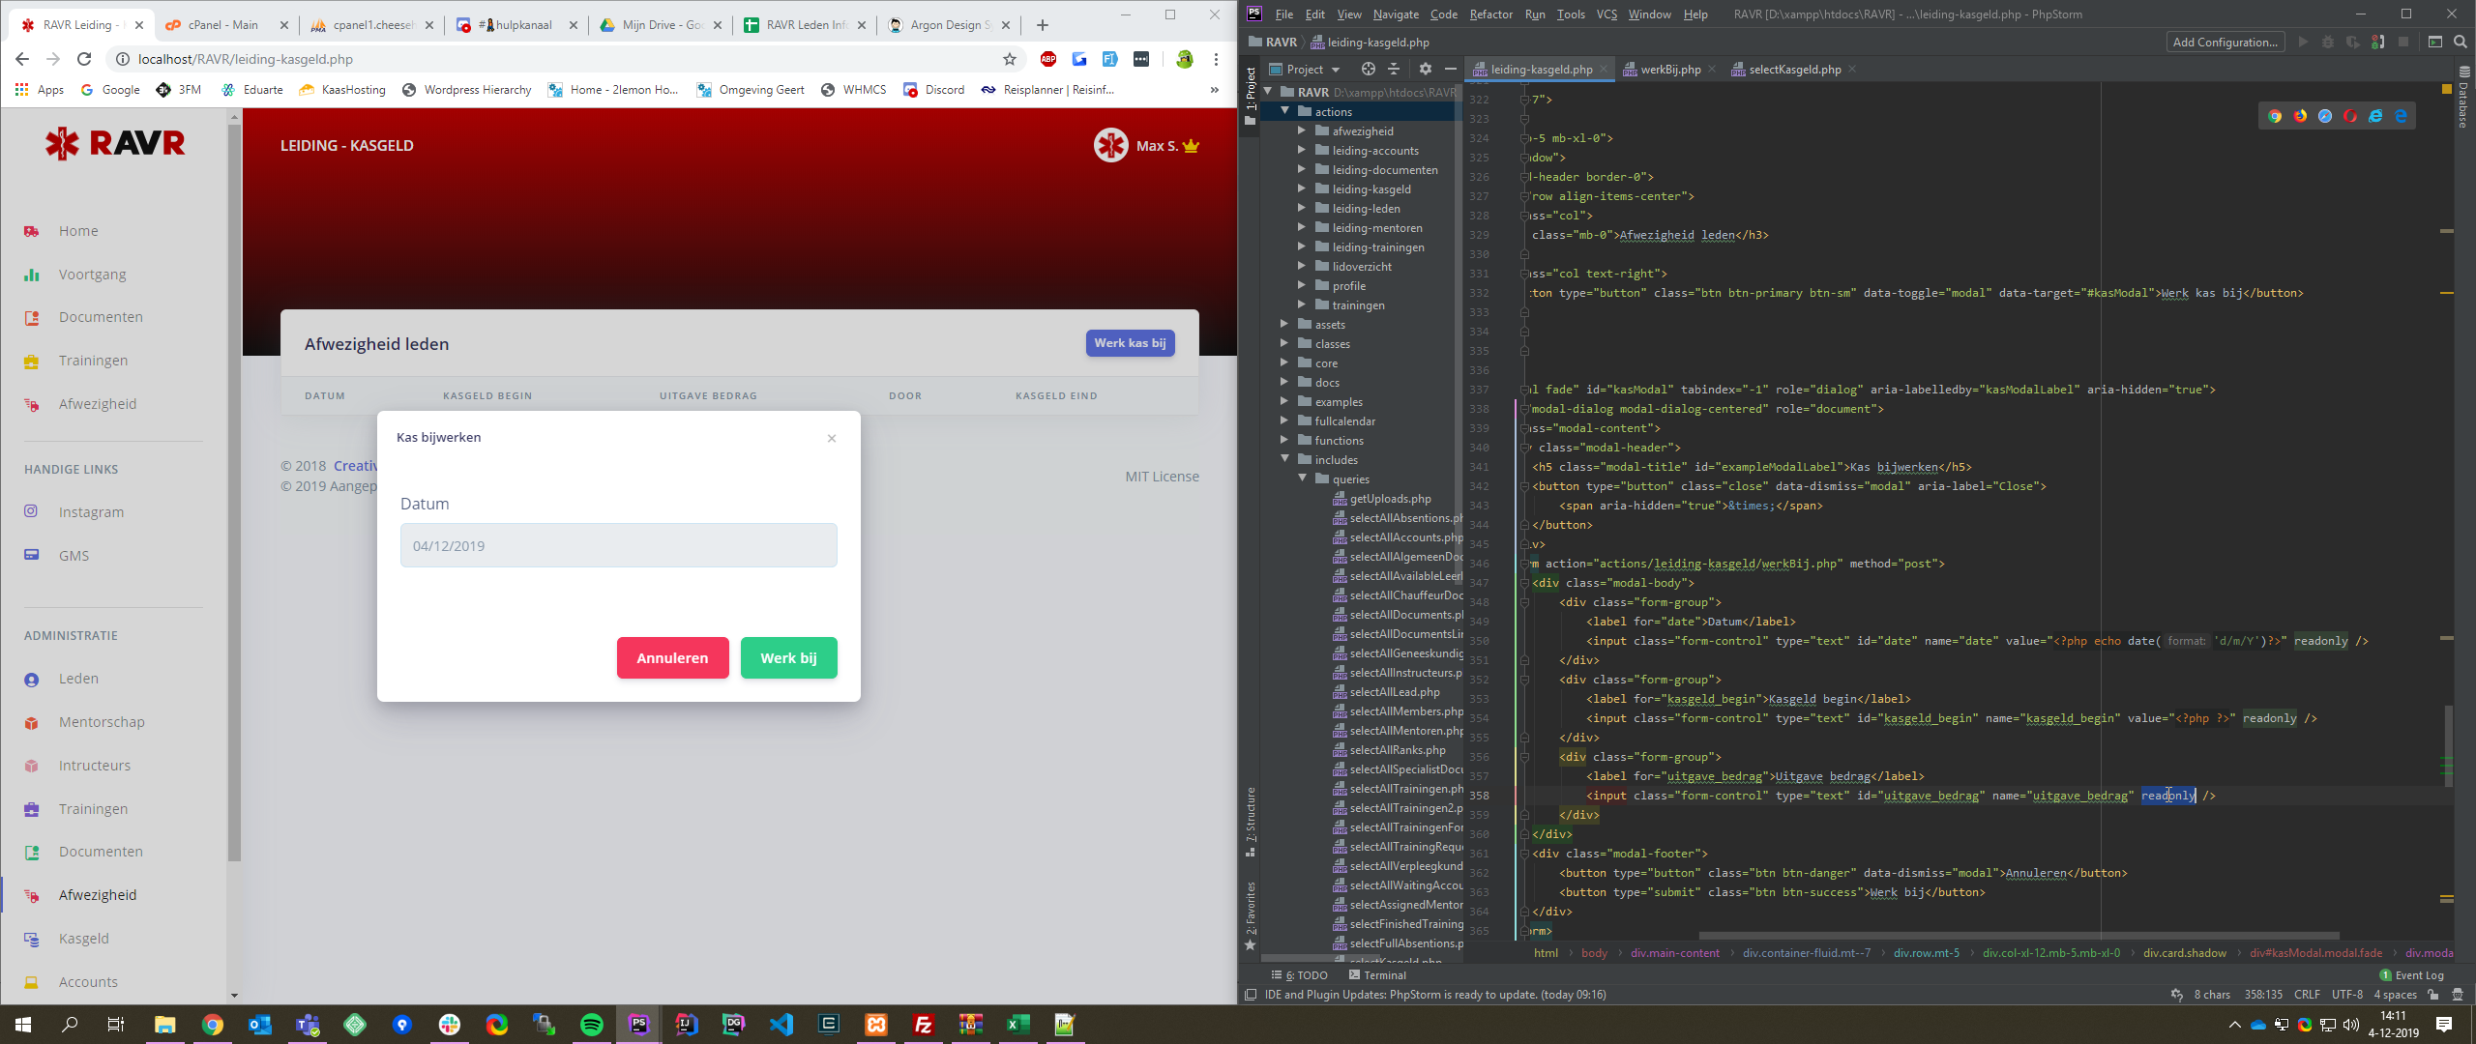2476x1044 pixels.
Task: Click collapse all icon in Project panel
Action: click(x=1394, y=69)
